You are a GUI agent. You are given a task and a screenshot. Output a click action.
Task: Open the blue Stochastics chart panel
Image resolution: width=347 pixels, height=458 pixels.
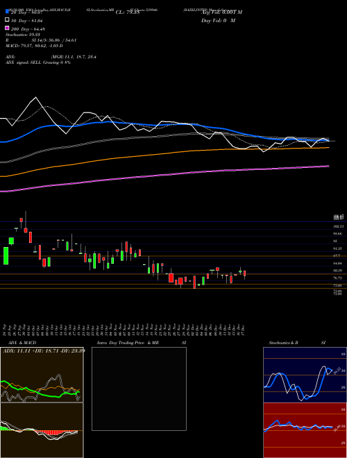305,375
